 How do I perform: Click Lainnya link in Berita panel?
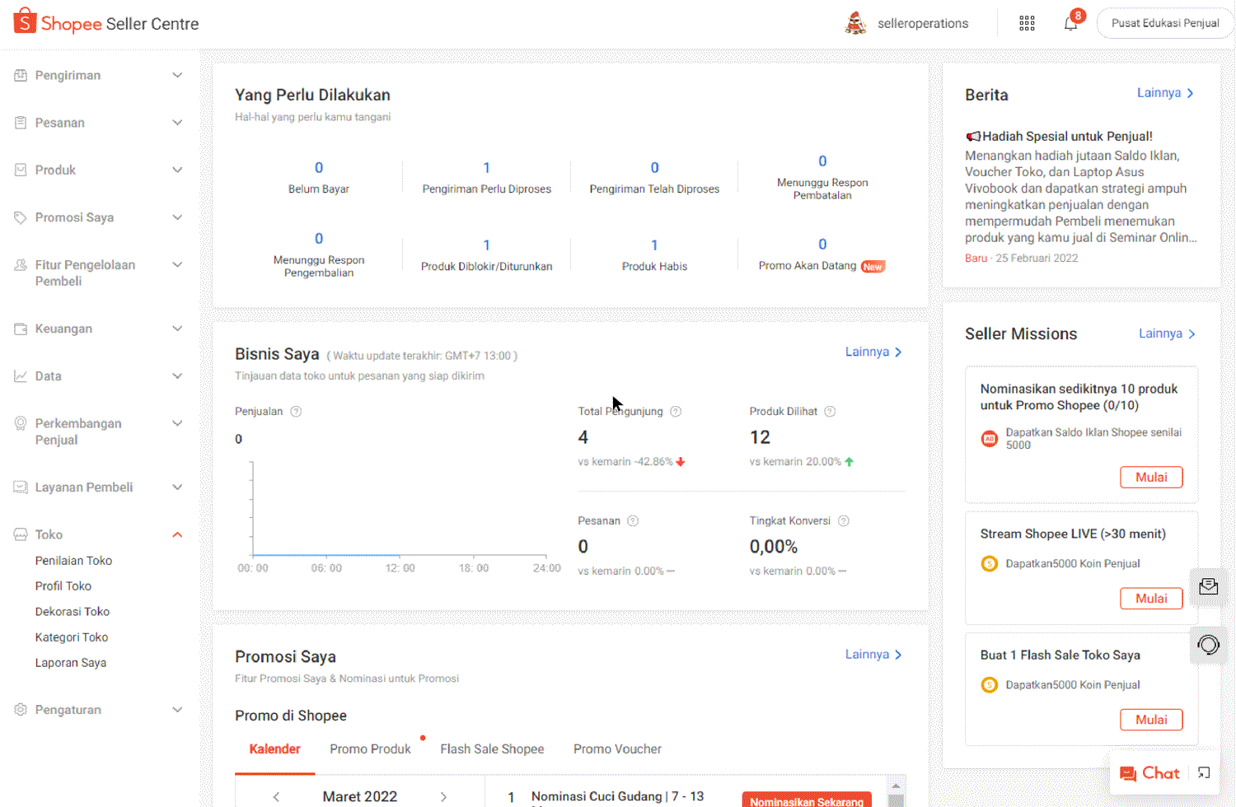tap(1164, 93)
